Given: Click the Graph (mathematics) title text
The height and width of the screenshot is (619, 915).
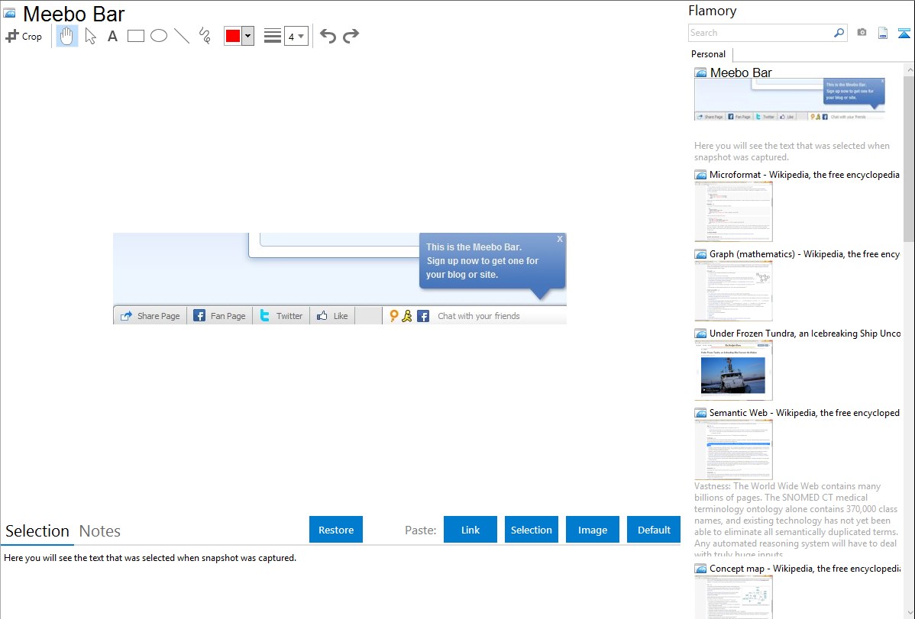Looking at the screenshot, I should (804, 254).
